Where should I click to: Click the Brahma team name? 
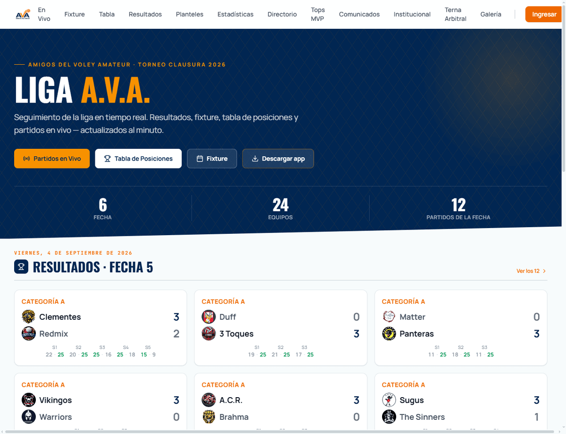click(234, 417)
